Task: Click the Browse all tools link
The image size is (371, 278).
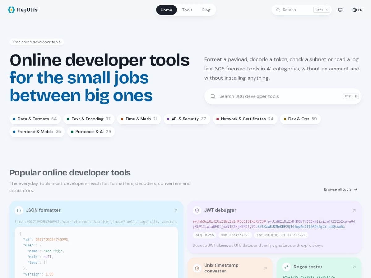Action: pyautogui.click(x=341, y=189)
